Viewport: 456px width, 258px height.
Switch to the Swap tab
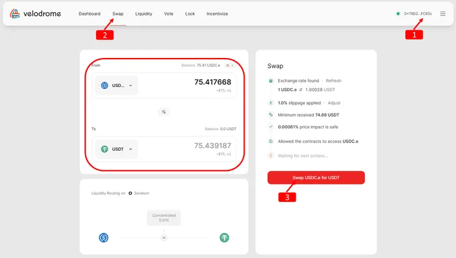(118, 14)
